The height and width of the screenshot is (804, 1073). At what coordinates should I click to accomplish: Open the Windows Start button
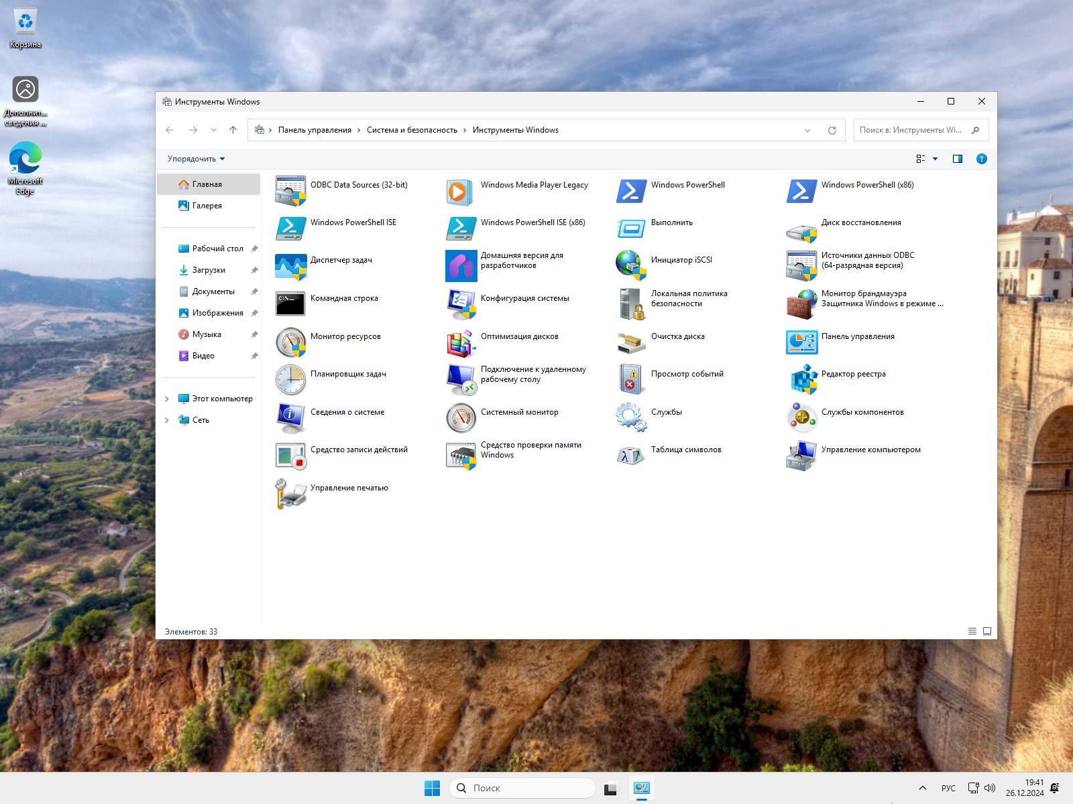(x=433, y=788)
